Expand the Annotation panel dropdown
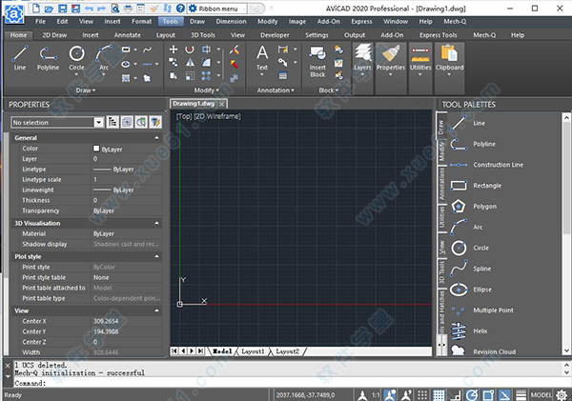The height and width of the screenshot is (401, 572). pos(276,90)
